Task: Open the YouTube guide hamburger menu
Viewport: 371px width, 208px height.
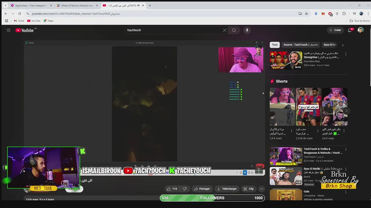Action: tap(8, 30)
